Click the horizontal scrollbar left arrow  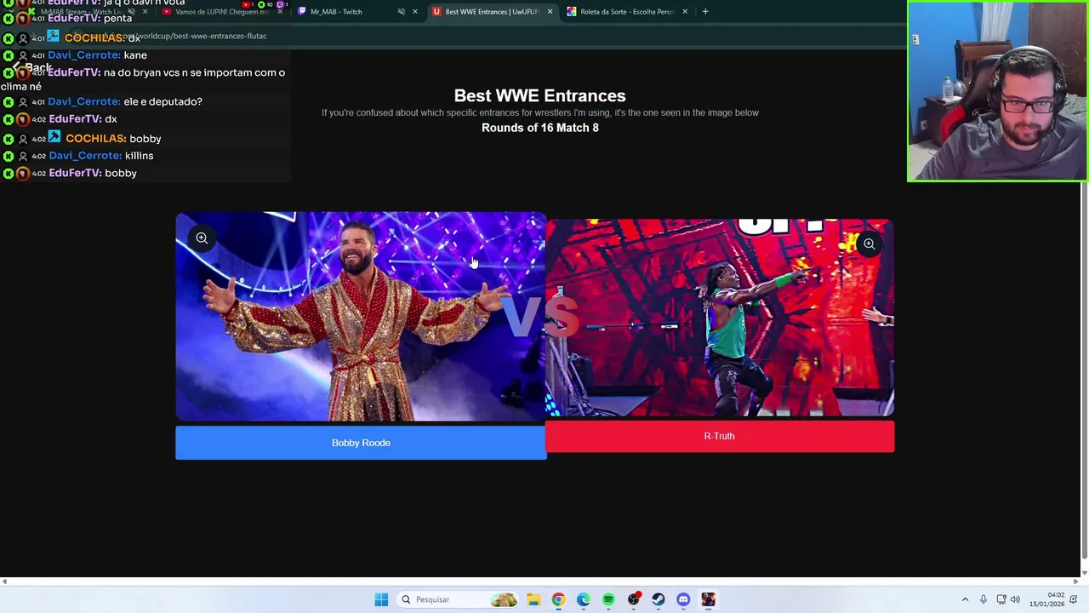pyautogui.click(x=4, y=581)
